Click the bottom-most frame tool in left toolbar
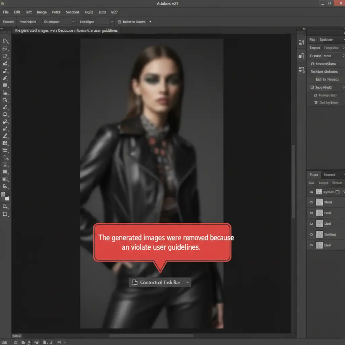Viewport: 345px width, 345px height. click(x=5, y=214)
